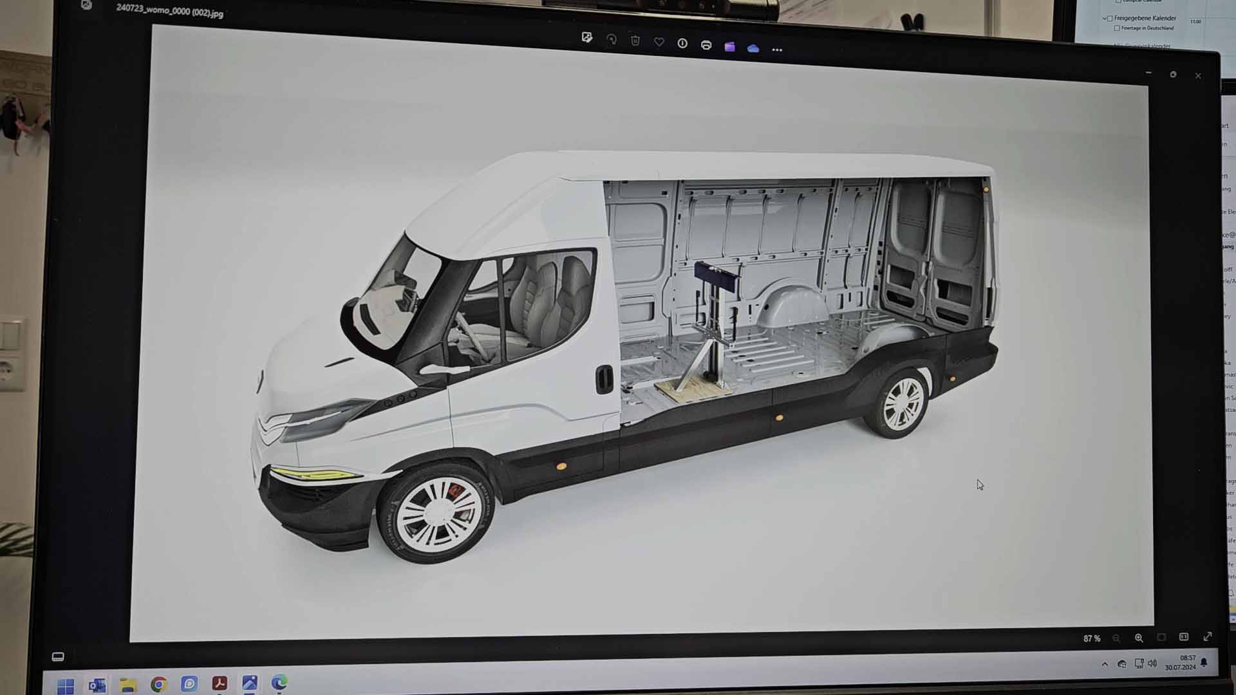Image resolution: width=1236 pixels, height=695 pixels.
Task: Zoom in with the plus magnifier icon
Action: point(1139,638)
